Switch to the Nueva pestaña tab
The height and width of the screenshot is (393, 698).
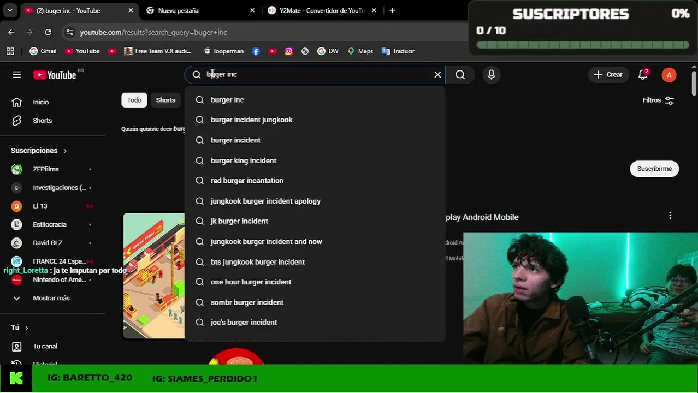tap(199, 10)
